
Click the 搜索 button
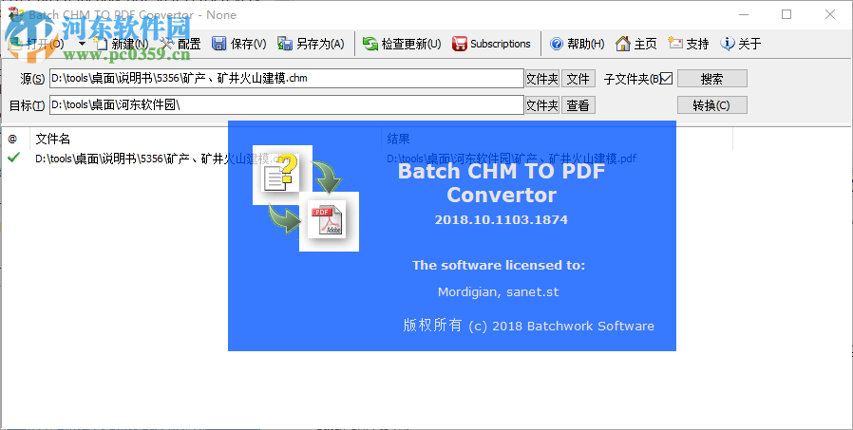[x=712, y=78]
